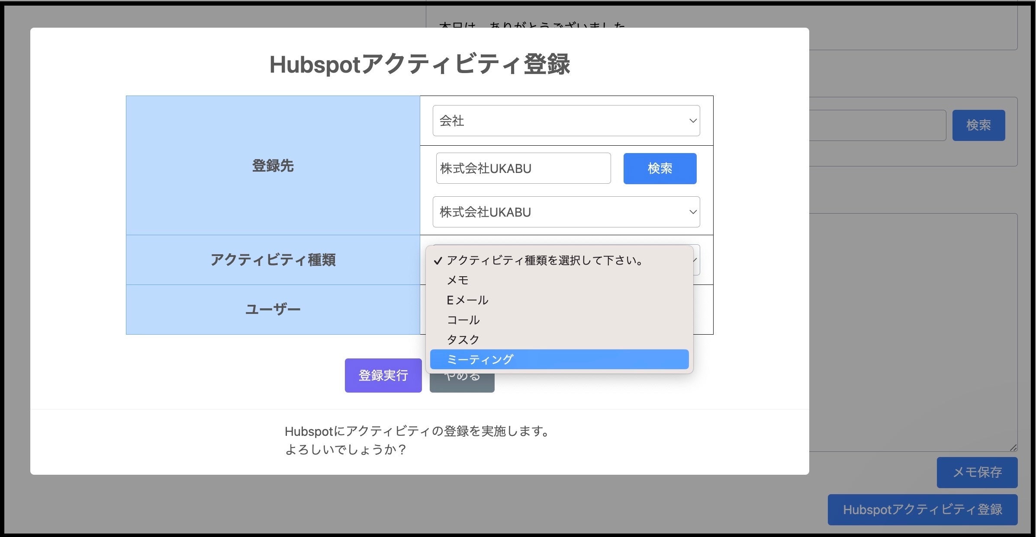Select the Eメール option

click(467, 300)
